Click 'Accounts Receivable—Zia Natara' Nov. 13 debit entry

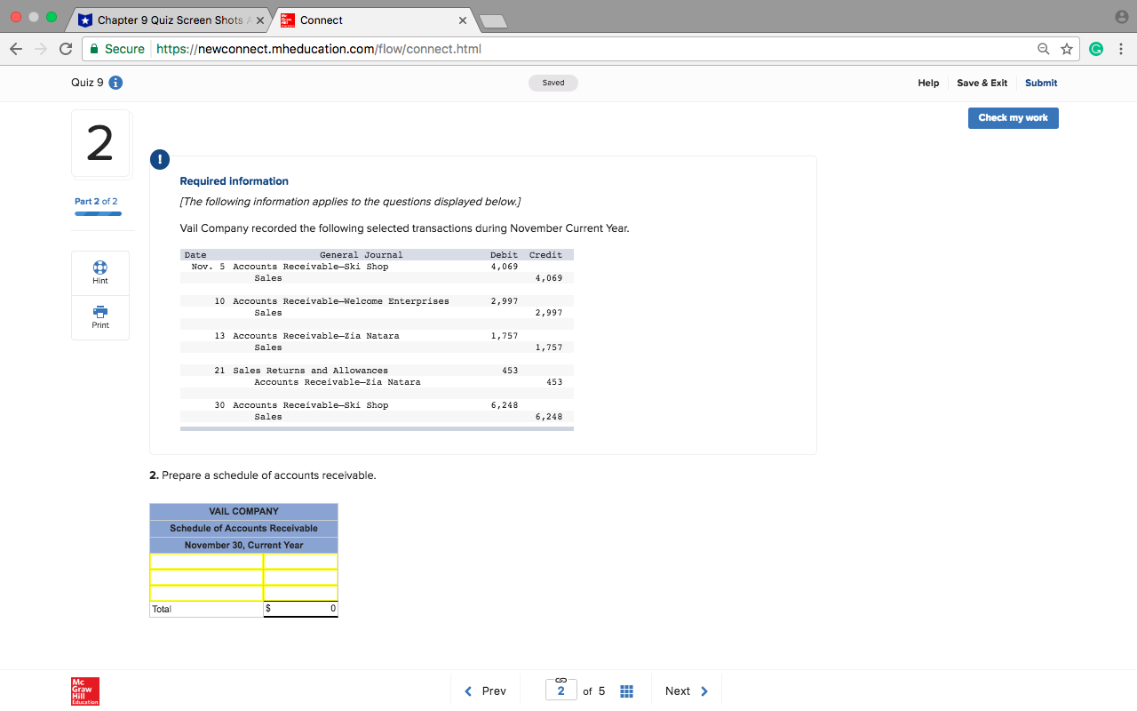(x=315, y=336)
